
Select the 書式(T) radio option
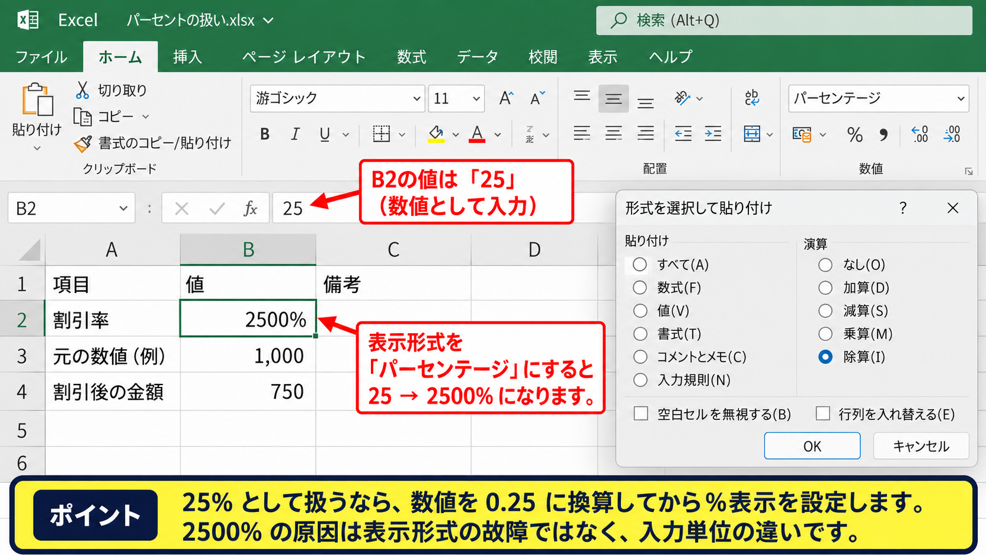[x=640, y=333]
